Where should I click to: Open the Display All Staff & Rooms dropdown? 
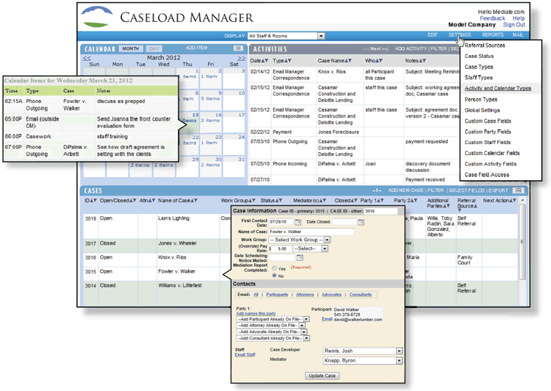[x=321, y=35]
